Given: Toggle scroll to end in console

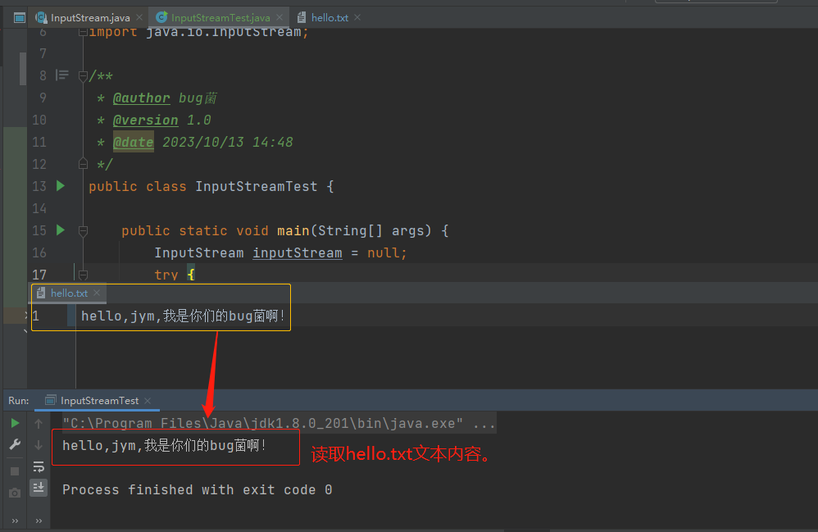Looking at the screenshot, I should [x=39, y=488].
